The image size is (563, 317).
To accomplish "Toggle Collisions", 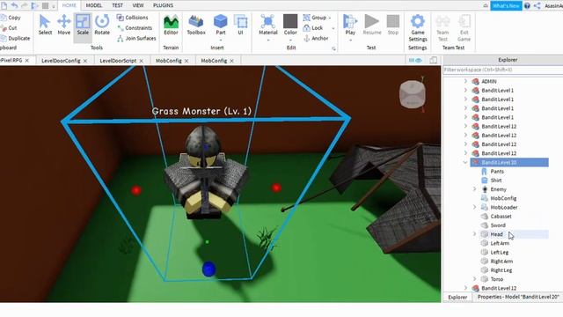I will click(132, 18).
